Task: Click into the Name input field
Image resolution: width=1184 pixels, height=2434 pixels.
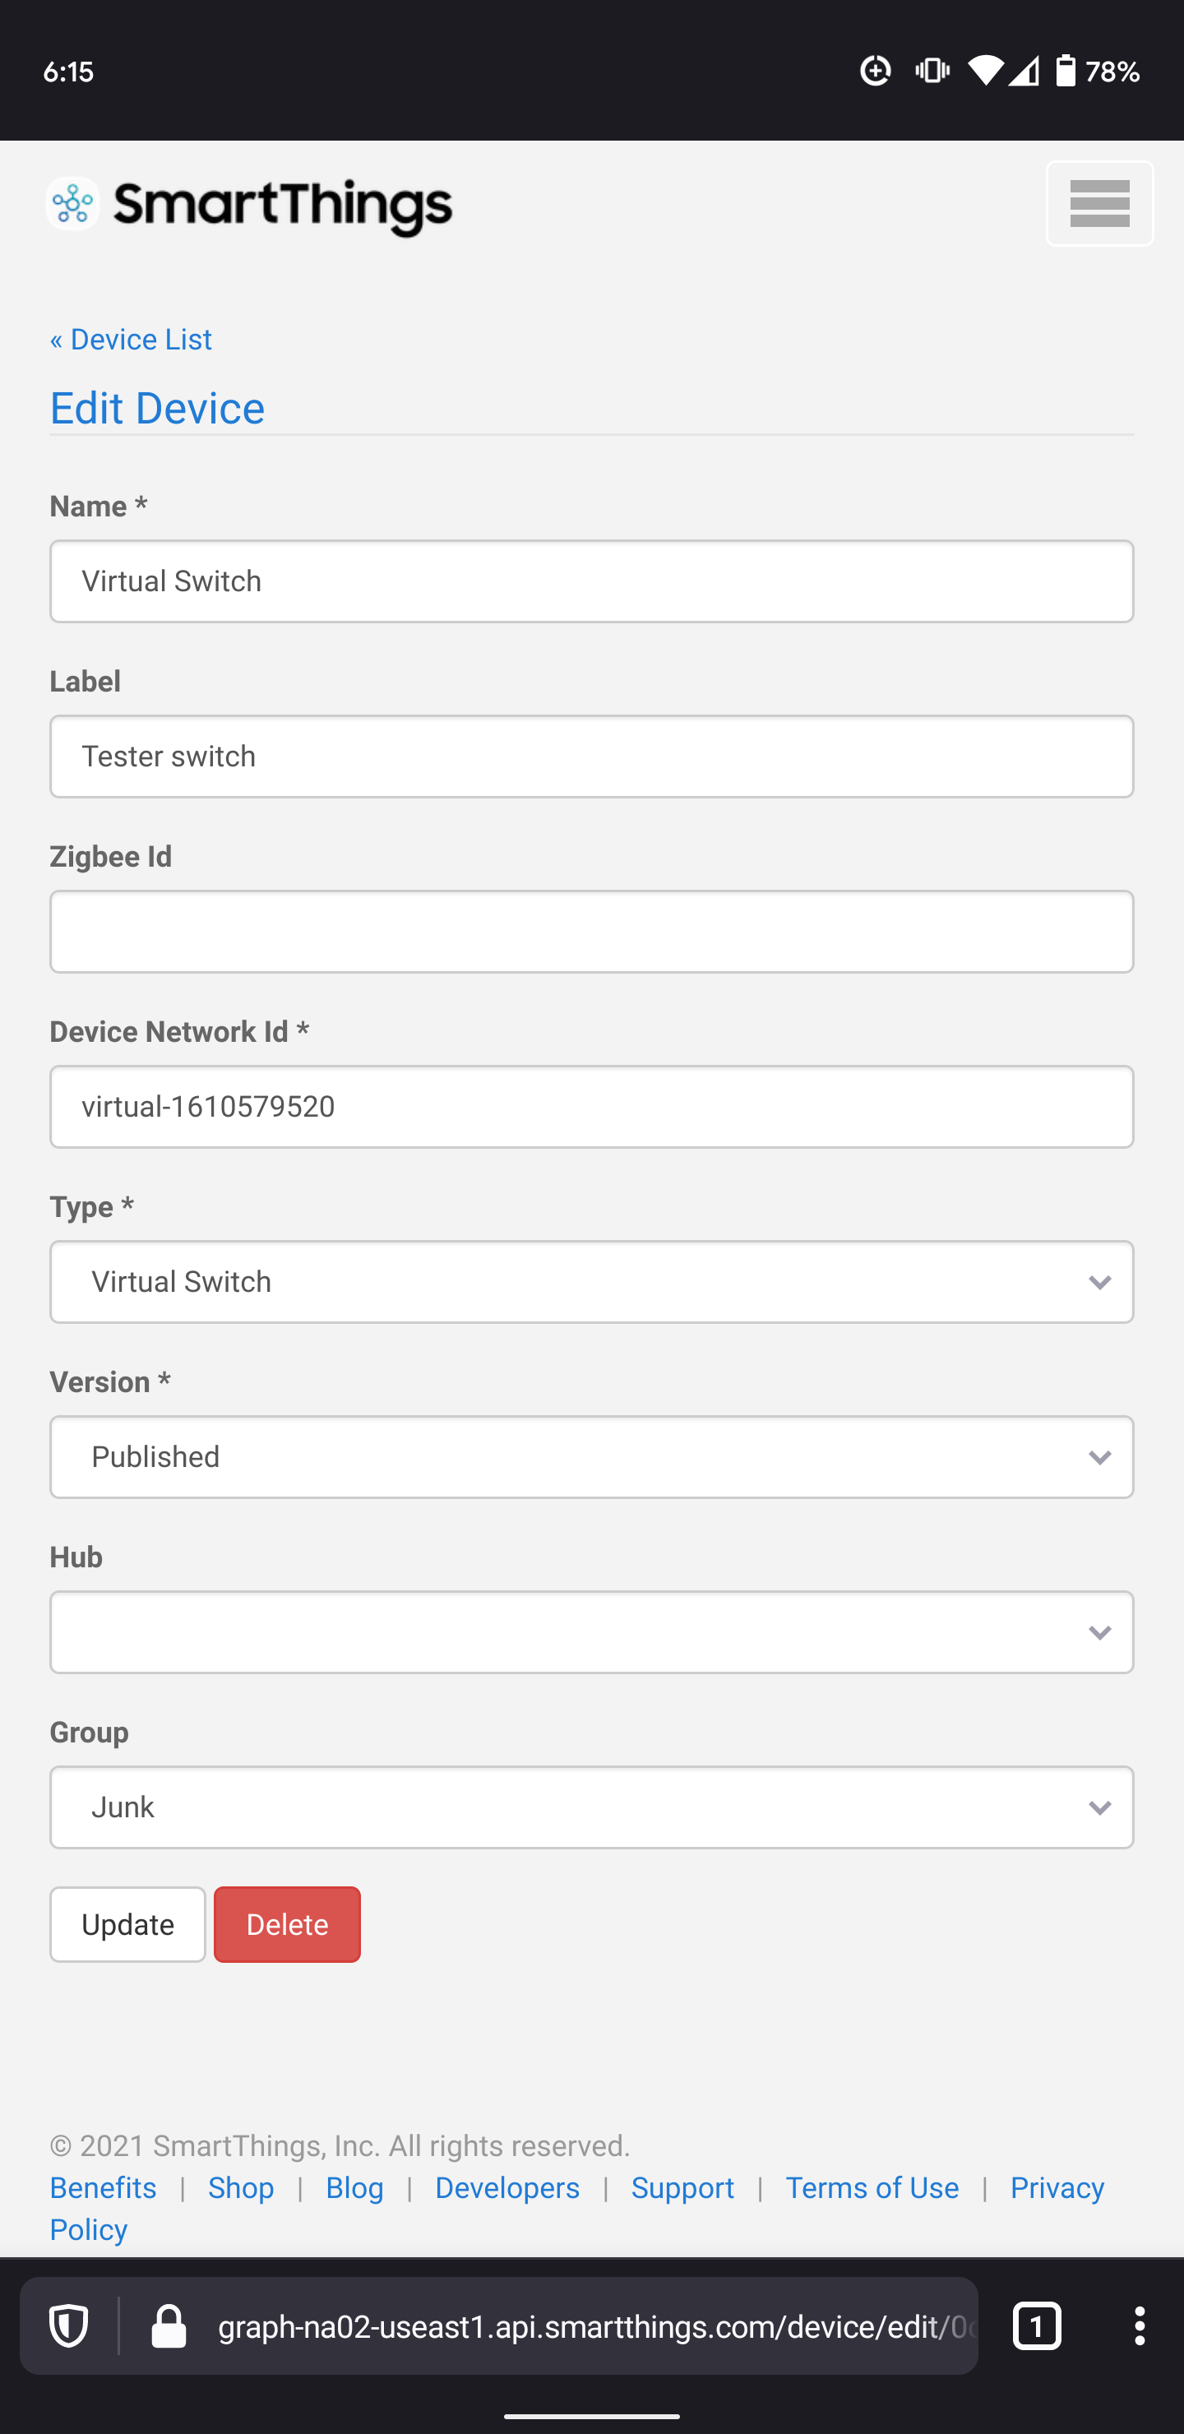Action: tap(591, 581)
